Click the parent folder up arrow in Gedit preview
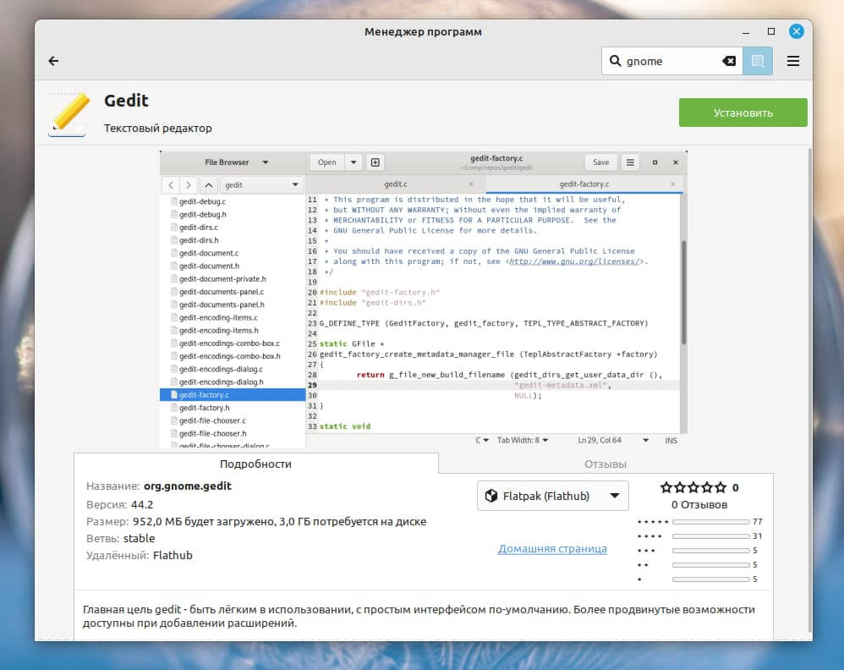844x670 pixels. point(209,184)
